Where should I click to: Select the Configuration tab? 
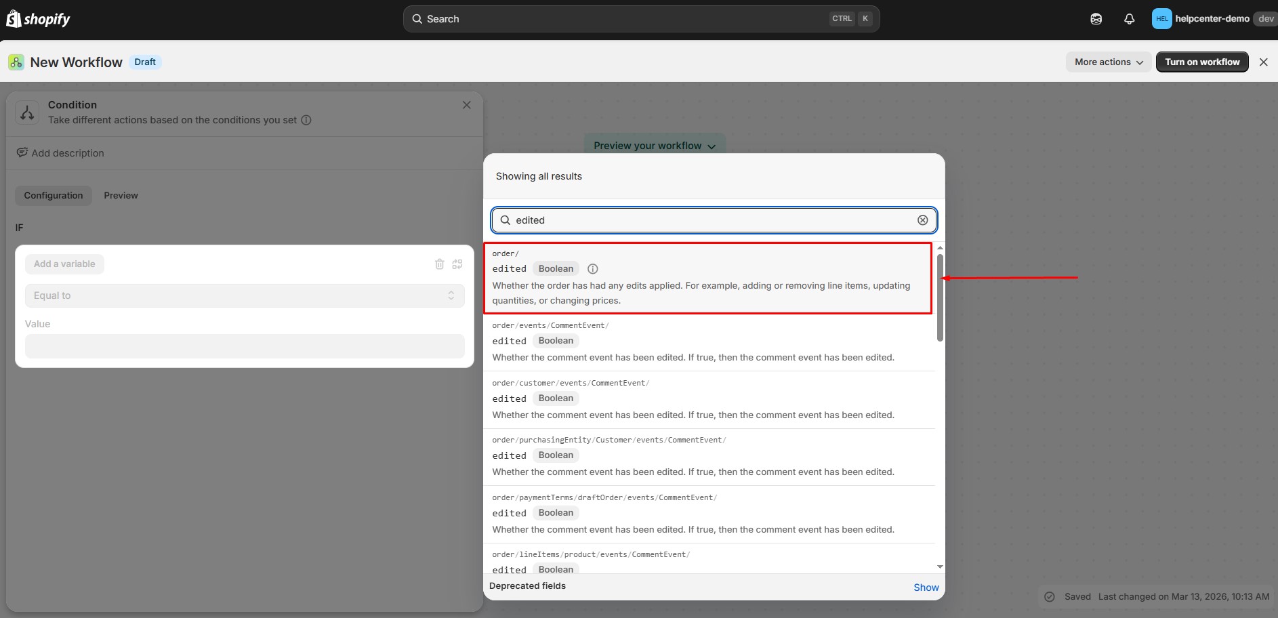point(54,195)
